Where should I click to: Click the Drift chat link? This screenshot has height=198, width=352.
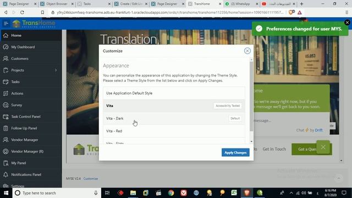(318, 130)
